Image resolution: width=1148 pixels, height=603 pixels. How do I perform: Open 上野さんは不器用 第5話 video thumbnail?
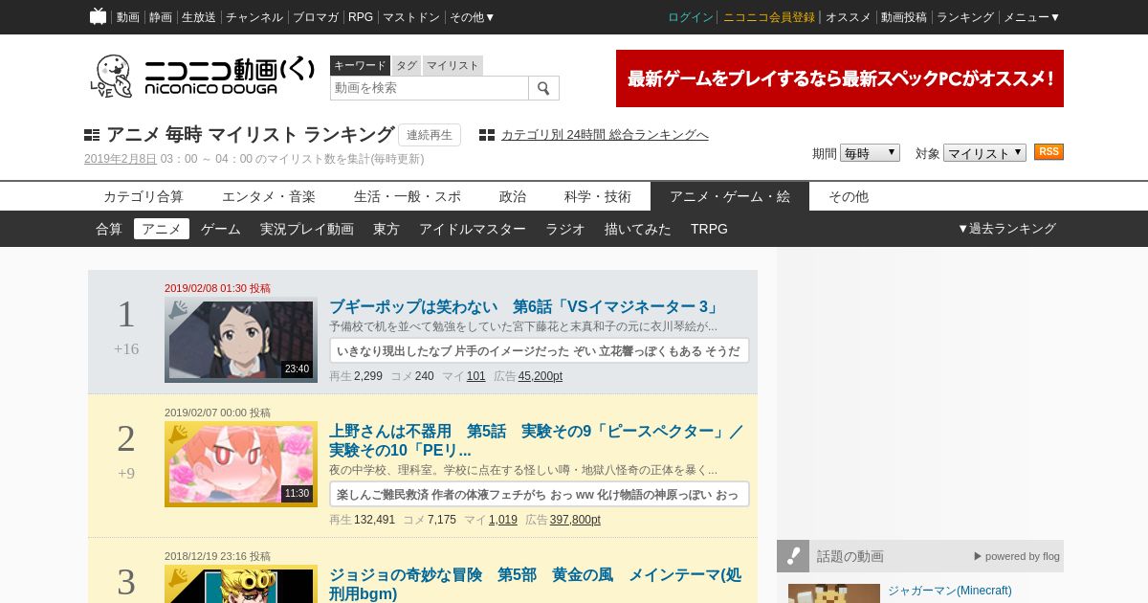pos(241,464)
